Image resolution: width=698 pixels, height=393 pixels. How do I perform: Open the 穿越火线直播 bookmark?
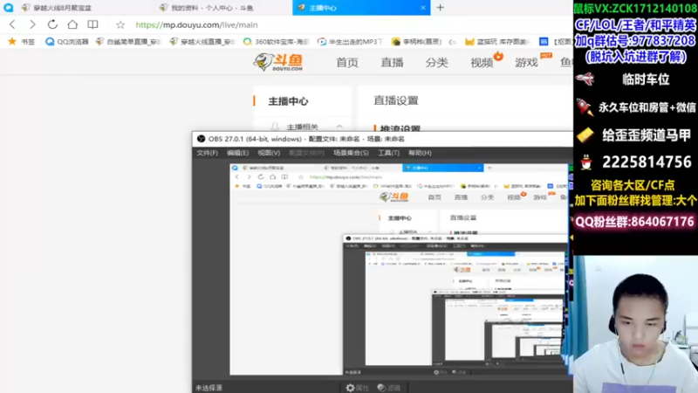202,41
